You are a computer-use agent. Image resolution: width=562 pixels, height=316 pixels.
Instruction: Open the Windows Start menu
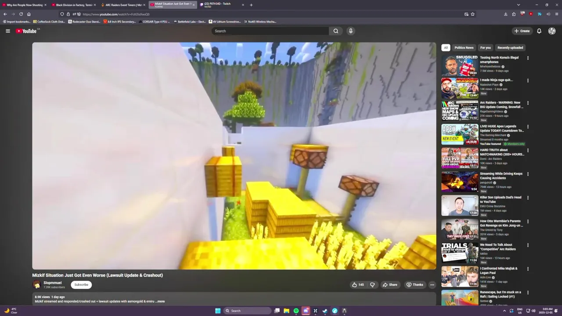(218, 311)
